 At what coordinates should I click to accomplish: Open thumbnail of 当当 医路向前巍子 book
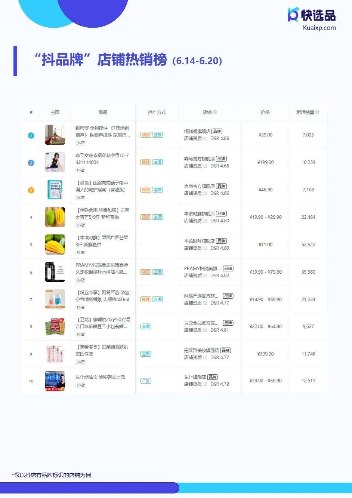click(x=55, y=190)
